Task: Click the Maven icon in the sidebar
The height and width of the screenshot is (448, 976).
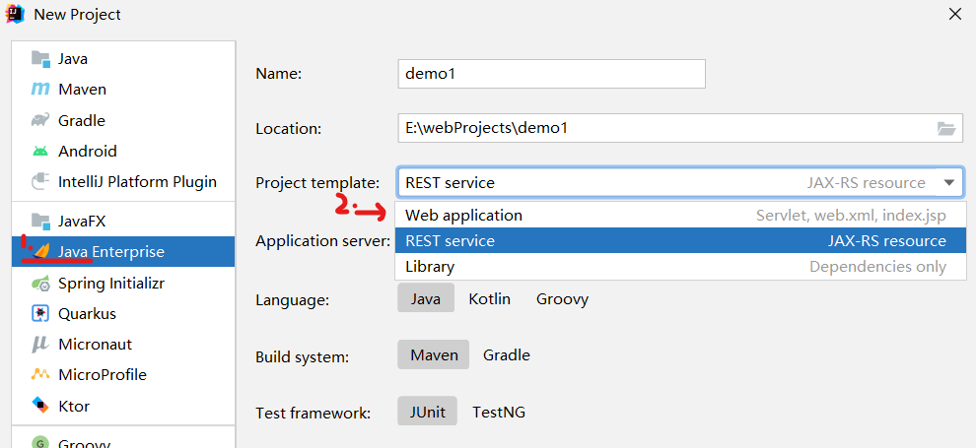Action: (x=40, y=90)
